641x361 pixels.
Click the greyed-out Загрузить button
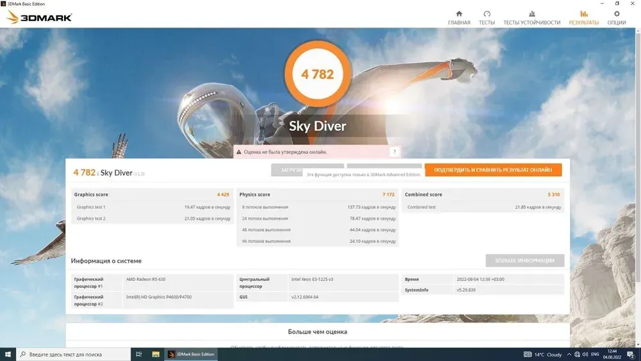[287, 170]
